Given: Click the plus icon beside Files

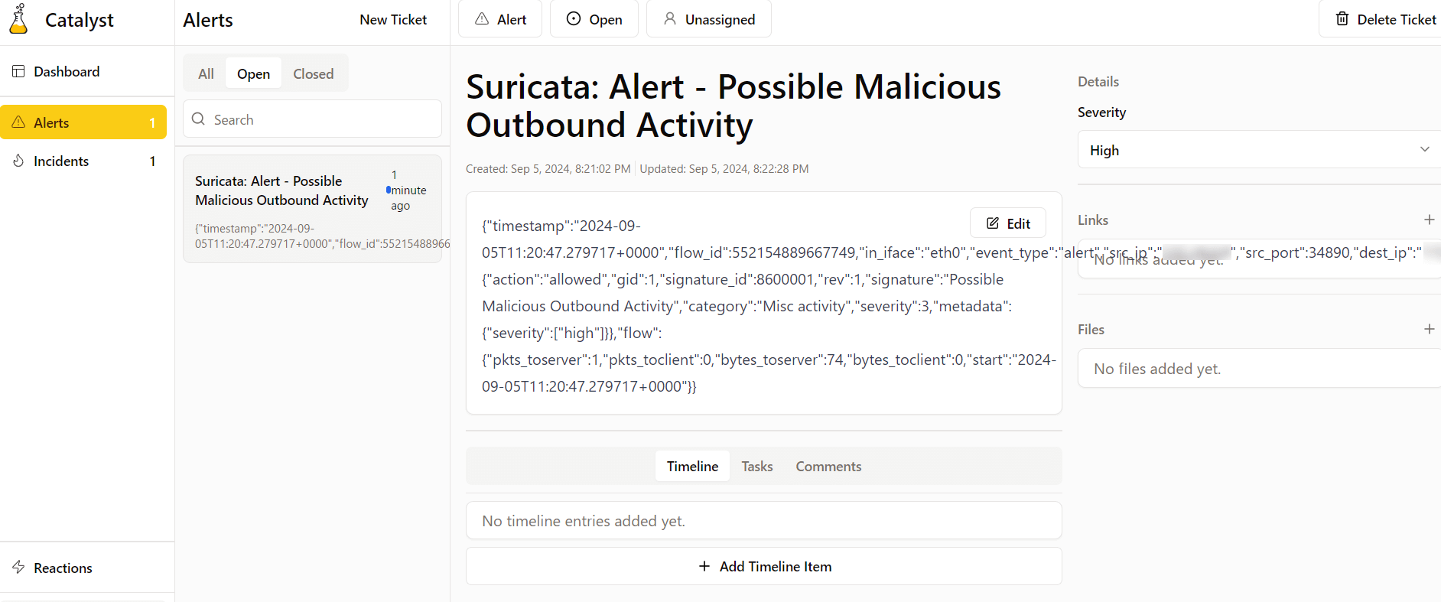Looking at the screenshot, I should click(x=1429, y=330).
